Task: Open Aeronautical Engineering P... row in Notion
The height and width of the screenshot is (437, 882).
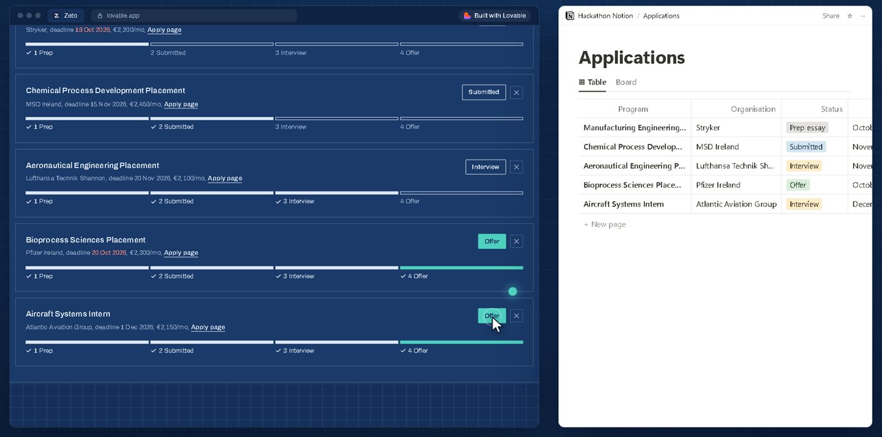Action: pyautogui.click(x=634, y=166)
